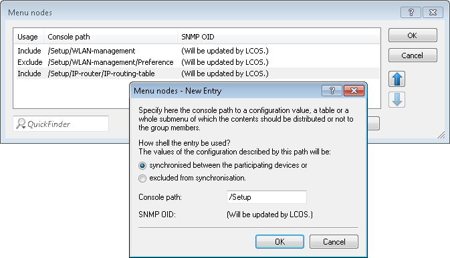Grab the resize grip of Menu nodes window
The width and height of the screenshot is (450, 258).
[441, 135]
